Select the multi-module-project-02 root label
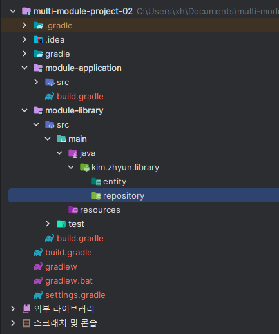This screenshot has height=334, width=279. (x=83, y=11)
